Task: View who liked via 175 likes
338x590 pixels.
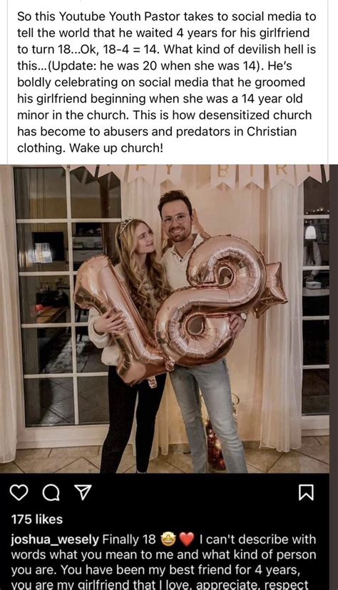Action: click(x=37, y=519)
